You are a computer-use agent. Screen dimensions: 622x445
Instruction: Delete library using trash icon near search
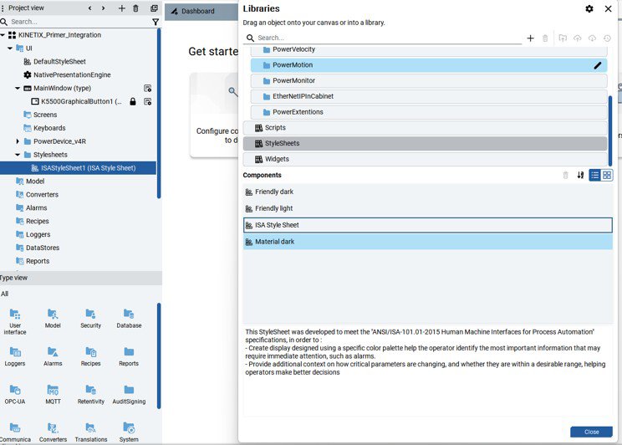pos(545,38)
